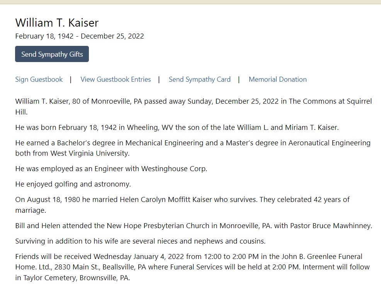This screenshot has height=291, width=381.
Task: Click the birth and death dates line
Action: tap(80, 36)
